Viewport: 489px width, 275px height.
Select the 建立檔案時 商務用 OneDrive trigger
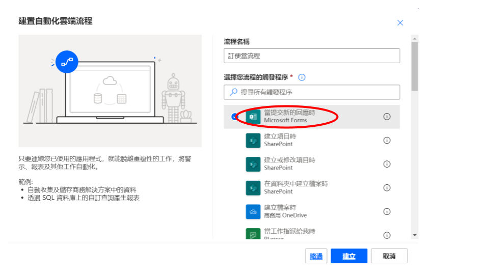(312, 211)
